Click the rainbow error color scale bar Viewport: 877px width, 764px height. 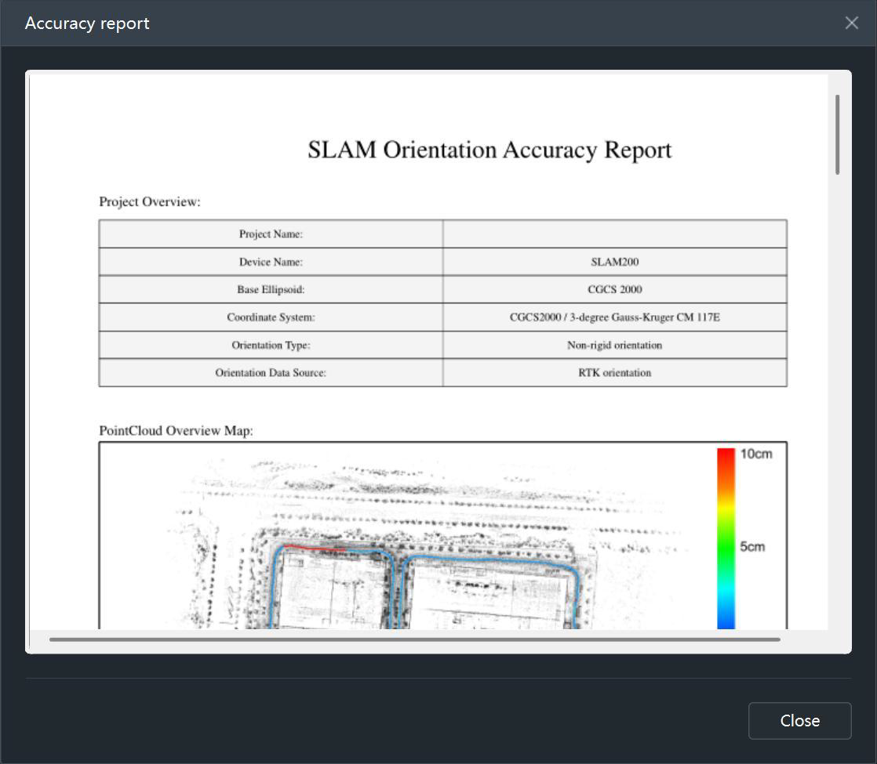pyautogui.click(x=726, y=539)
